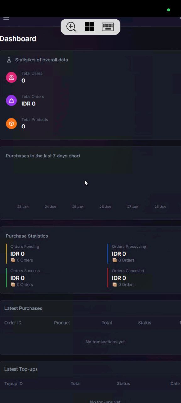Click the person icon beside Statistics of overall data
The height and width of the screenshot is (403, 181).
click(9, 60)
